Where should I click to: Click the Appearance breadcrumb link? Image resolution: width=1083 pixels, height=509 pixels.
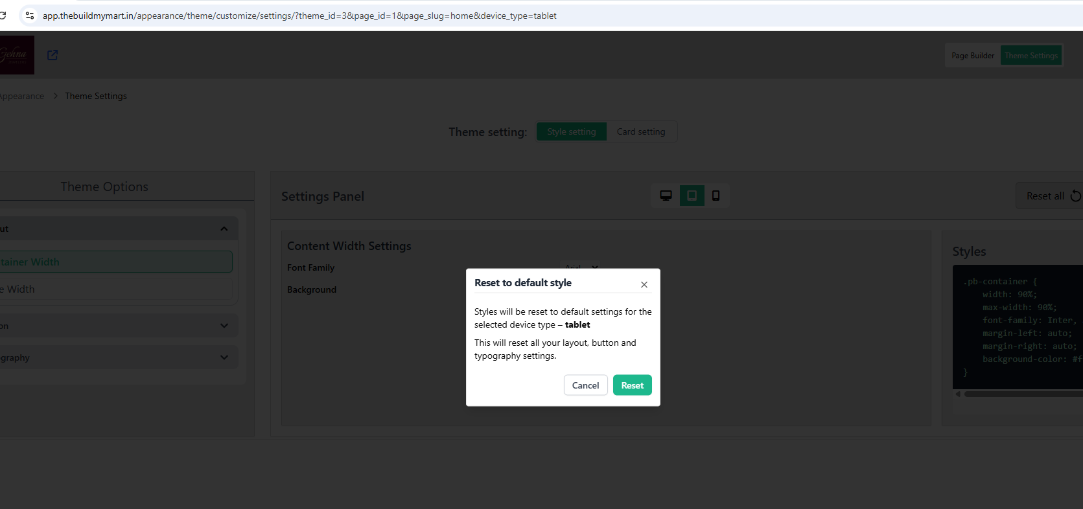click(x=22, y=96)
